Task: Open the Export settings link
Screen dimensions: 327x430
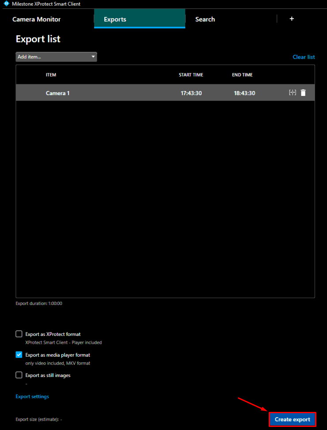Action: point(32,396)
